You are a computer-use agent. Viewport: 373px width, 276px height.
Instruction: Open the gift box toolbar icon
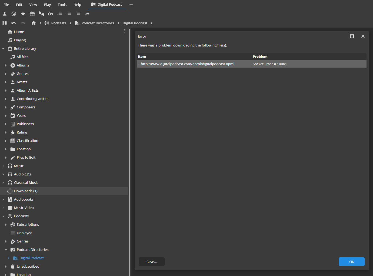tap(32, 14)
